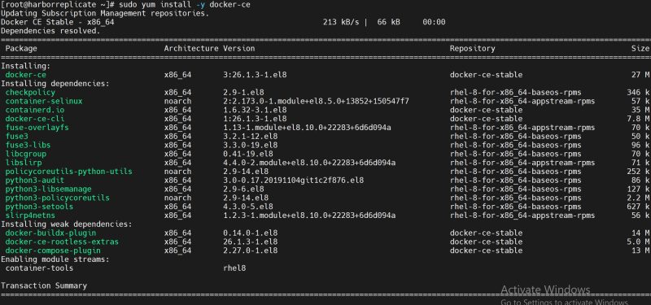Select docker-ce-rootless-extras package name
The image size is (651, 305).
62,242
